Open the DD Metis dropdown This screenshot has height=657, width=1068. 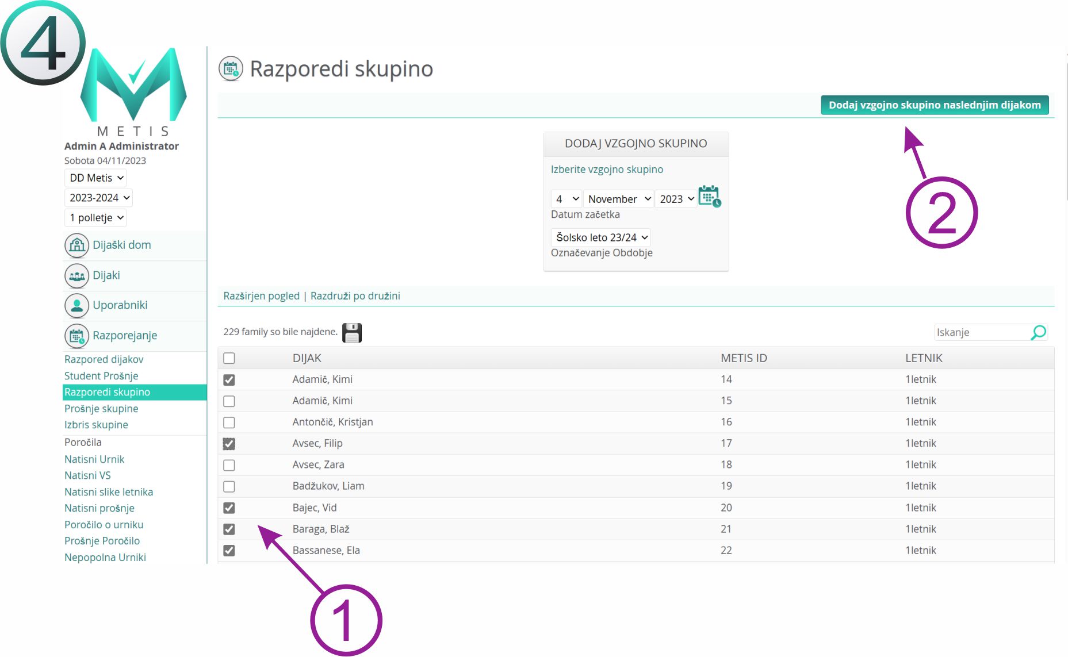click(95, 178)
